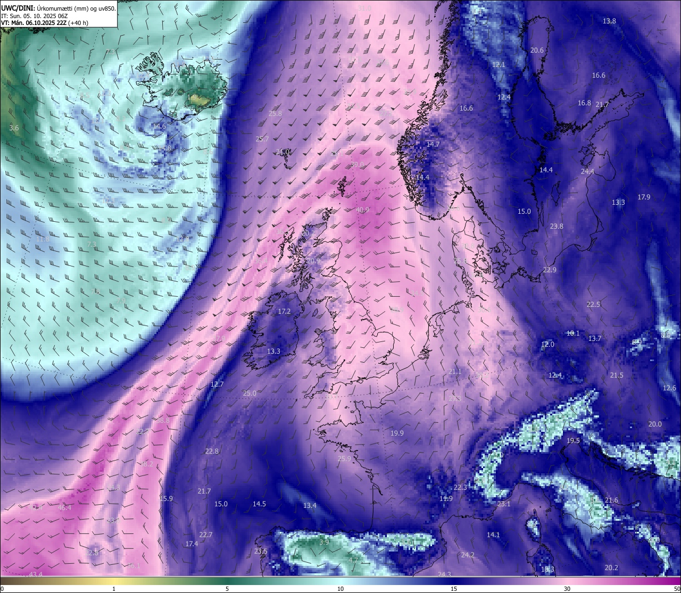The image size is (681, 593).
Task: Click the 12.1 value over Scandinavia
Action: click(x=499, y=64)
